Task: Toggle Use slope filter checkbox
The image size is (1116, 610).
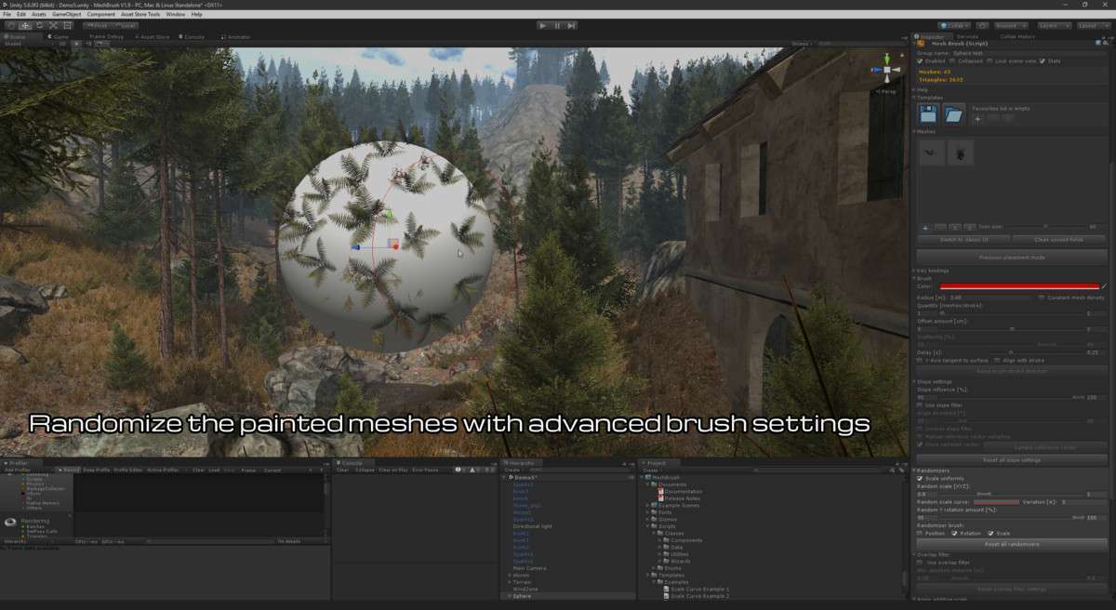Action: pyautogui.click(x=920, y=405)
